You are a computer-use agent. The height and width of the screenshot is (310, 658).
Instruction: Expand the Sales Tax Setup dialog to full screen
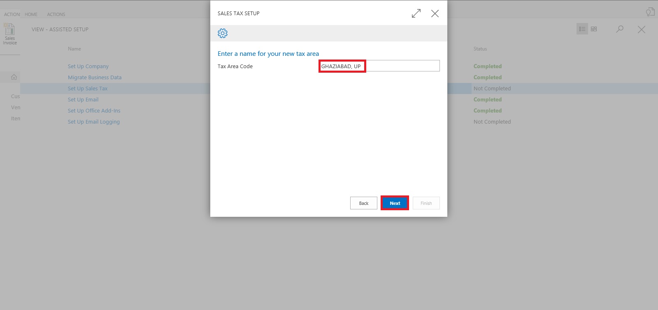pos(416,14)
